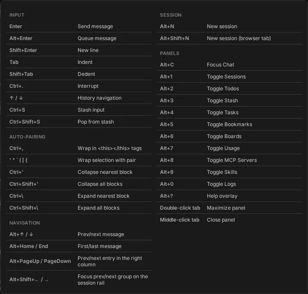Click the 'PANELS' section heading

tap(169, 54)
